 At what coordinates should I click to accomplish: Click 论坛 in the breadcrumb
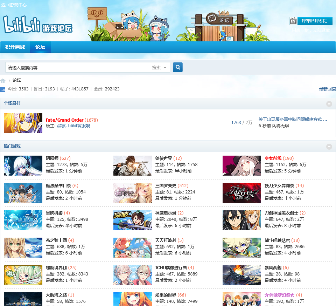pyautogui.click(x=17, y=80)
